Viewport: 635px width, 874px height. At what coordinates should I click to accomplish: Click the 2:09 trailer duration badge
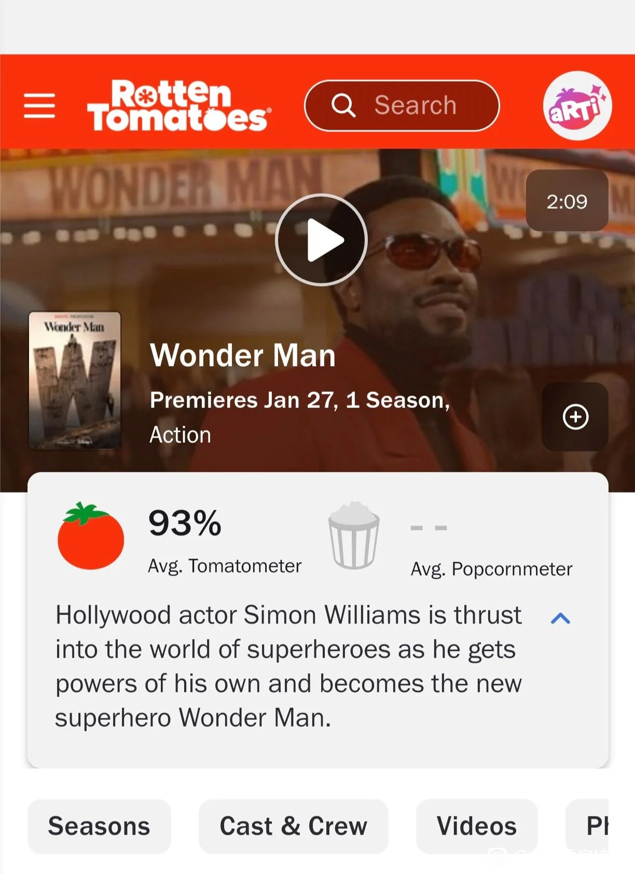[567, 201]
